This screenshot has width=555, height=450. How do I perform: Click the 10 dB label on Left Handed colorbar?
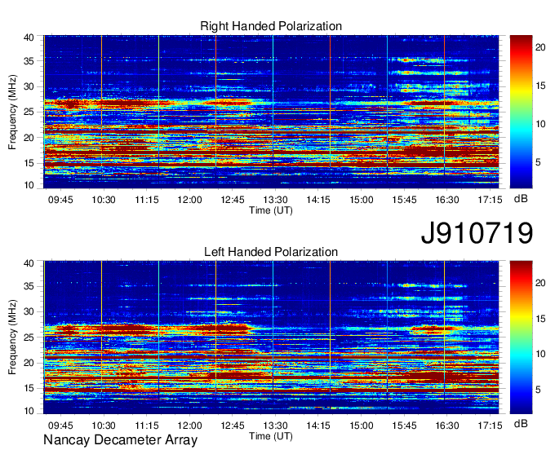[540, 354]
